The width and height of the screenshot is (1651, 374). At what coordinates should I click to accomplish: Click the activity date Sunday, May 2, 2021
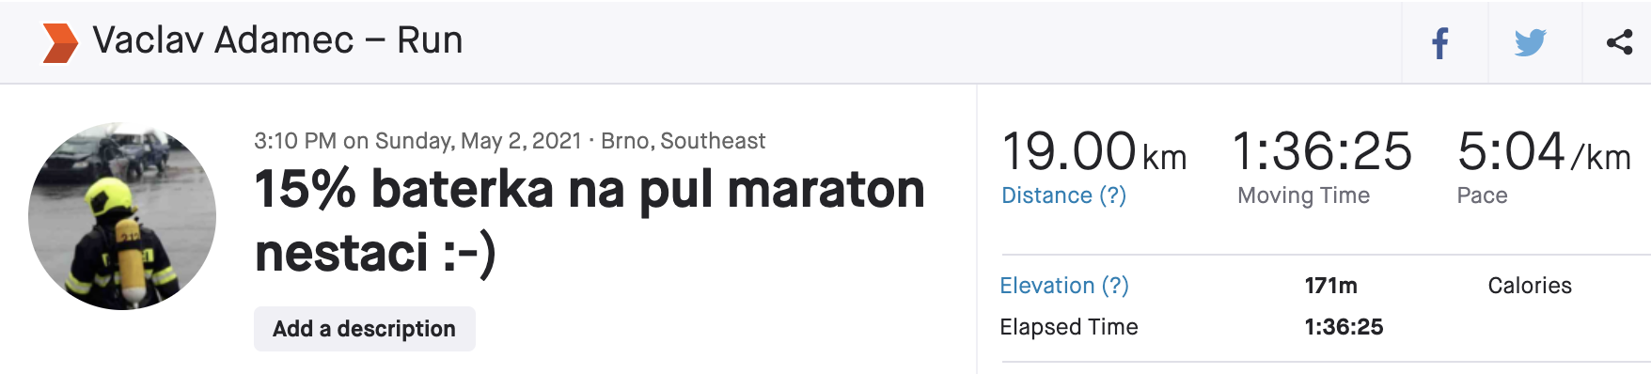[478, 141]
